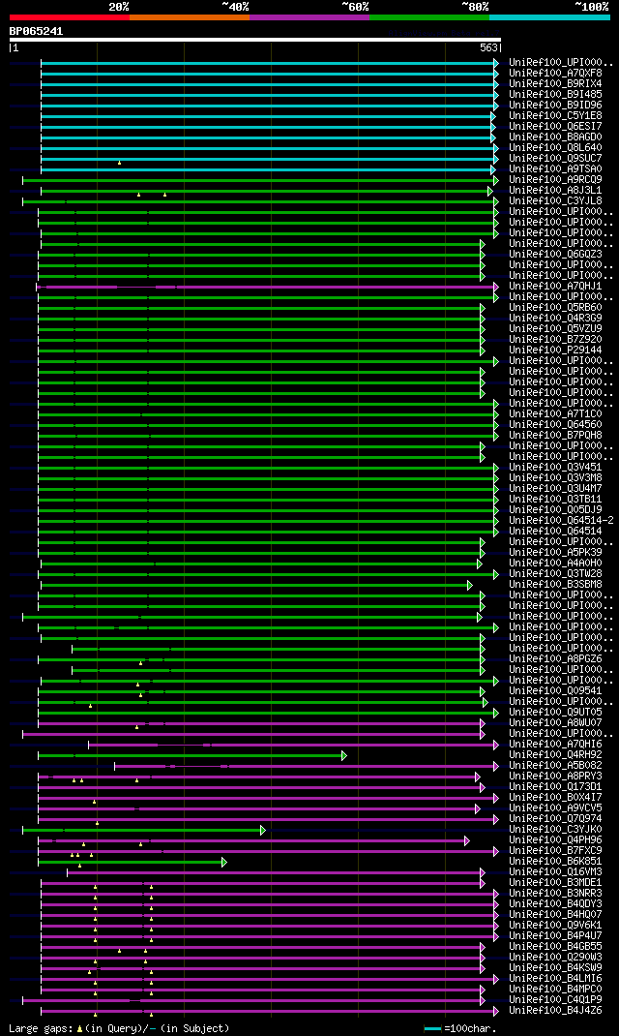
Task: Select hit UniRef100_Q6ESI7
Action: (555, 126)
